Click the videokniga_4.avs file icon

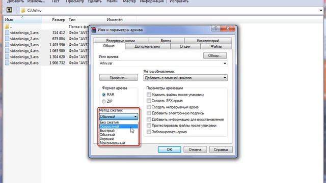[x=7, y=51]
